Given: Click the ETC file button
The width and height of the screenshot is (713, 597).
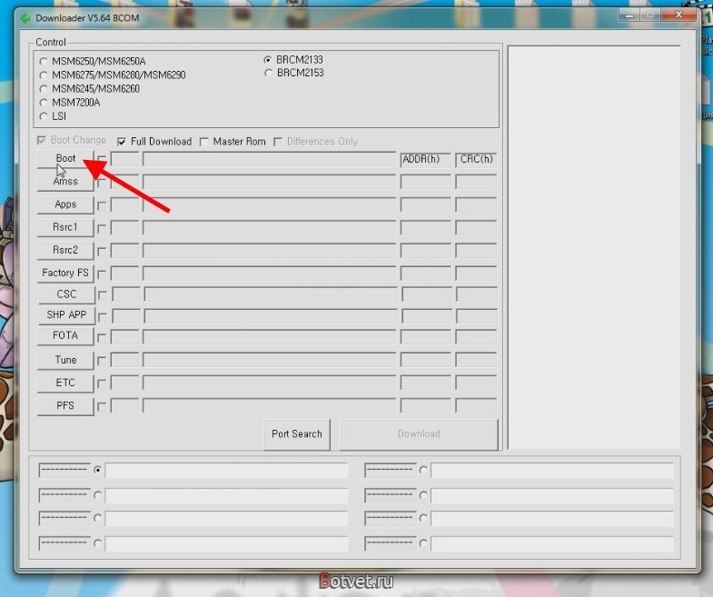Looking at the screenshot, I should point(65,383).
